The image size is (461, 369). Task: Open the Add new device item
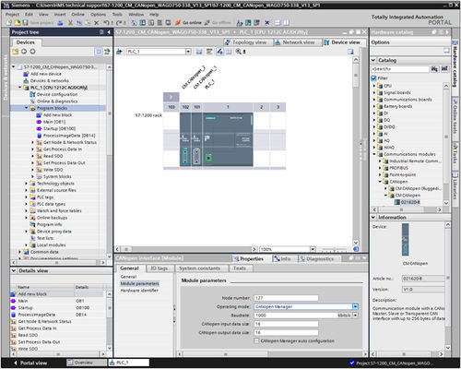(46, 74)
